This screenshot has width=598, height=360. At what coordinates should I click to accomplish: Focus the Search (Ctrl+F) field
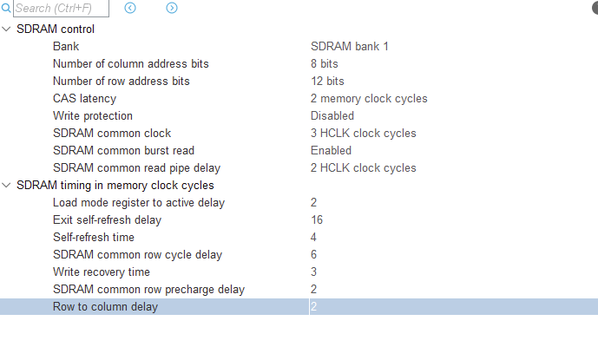[61, 9]
